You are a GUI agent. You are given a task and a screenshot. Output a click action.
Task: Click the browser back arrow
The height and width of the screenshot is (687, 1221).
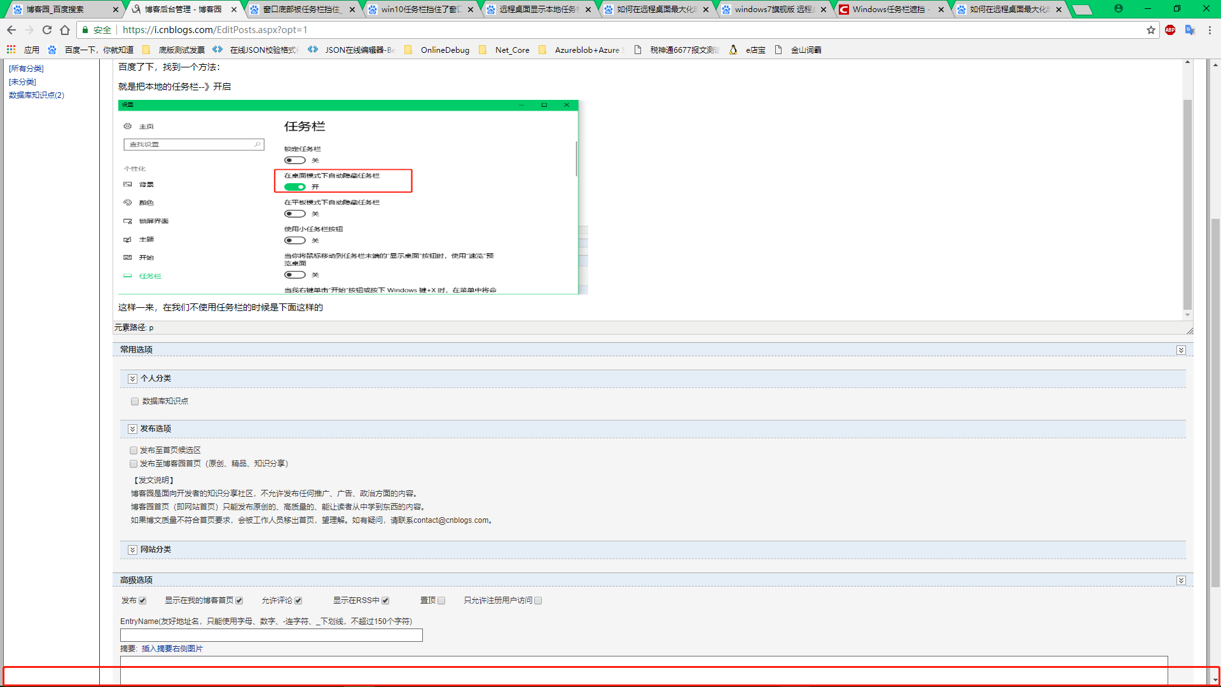coord(11,30)
